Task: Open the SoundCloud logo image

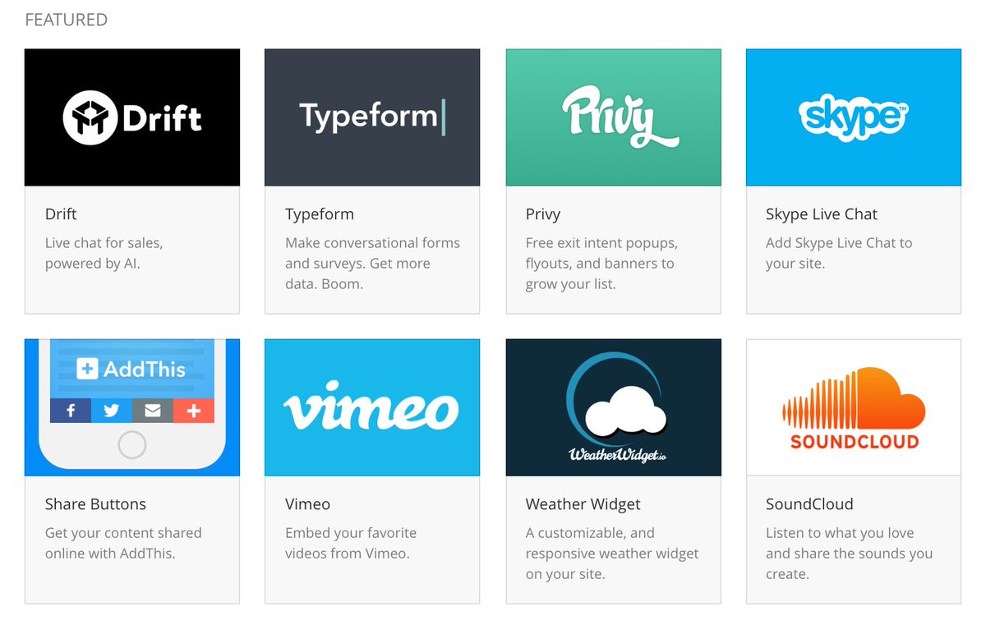Action: [x=853, y=407]
